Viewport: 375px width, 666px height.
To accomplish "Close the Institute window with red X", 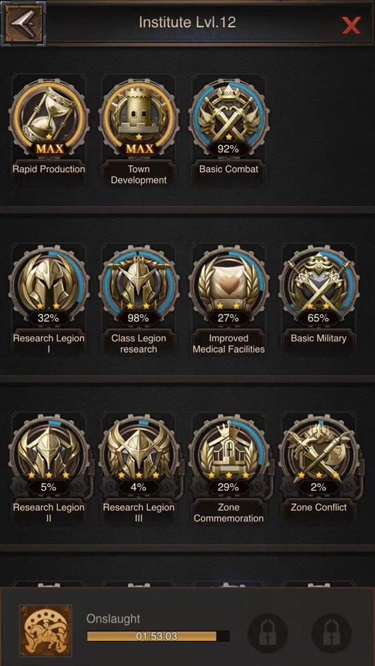I will pos(351,25).
